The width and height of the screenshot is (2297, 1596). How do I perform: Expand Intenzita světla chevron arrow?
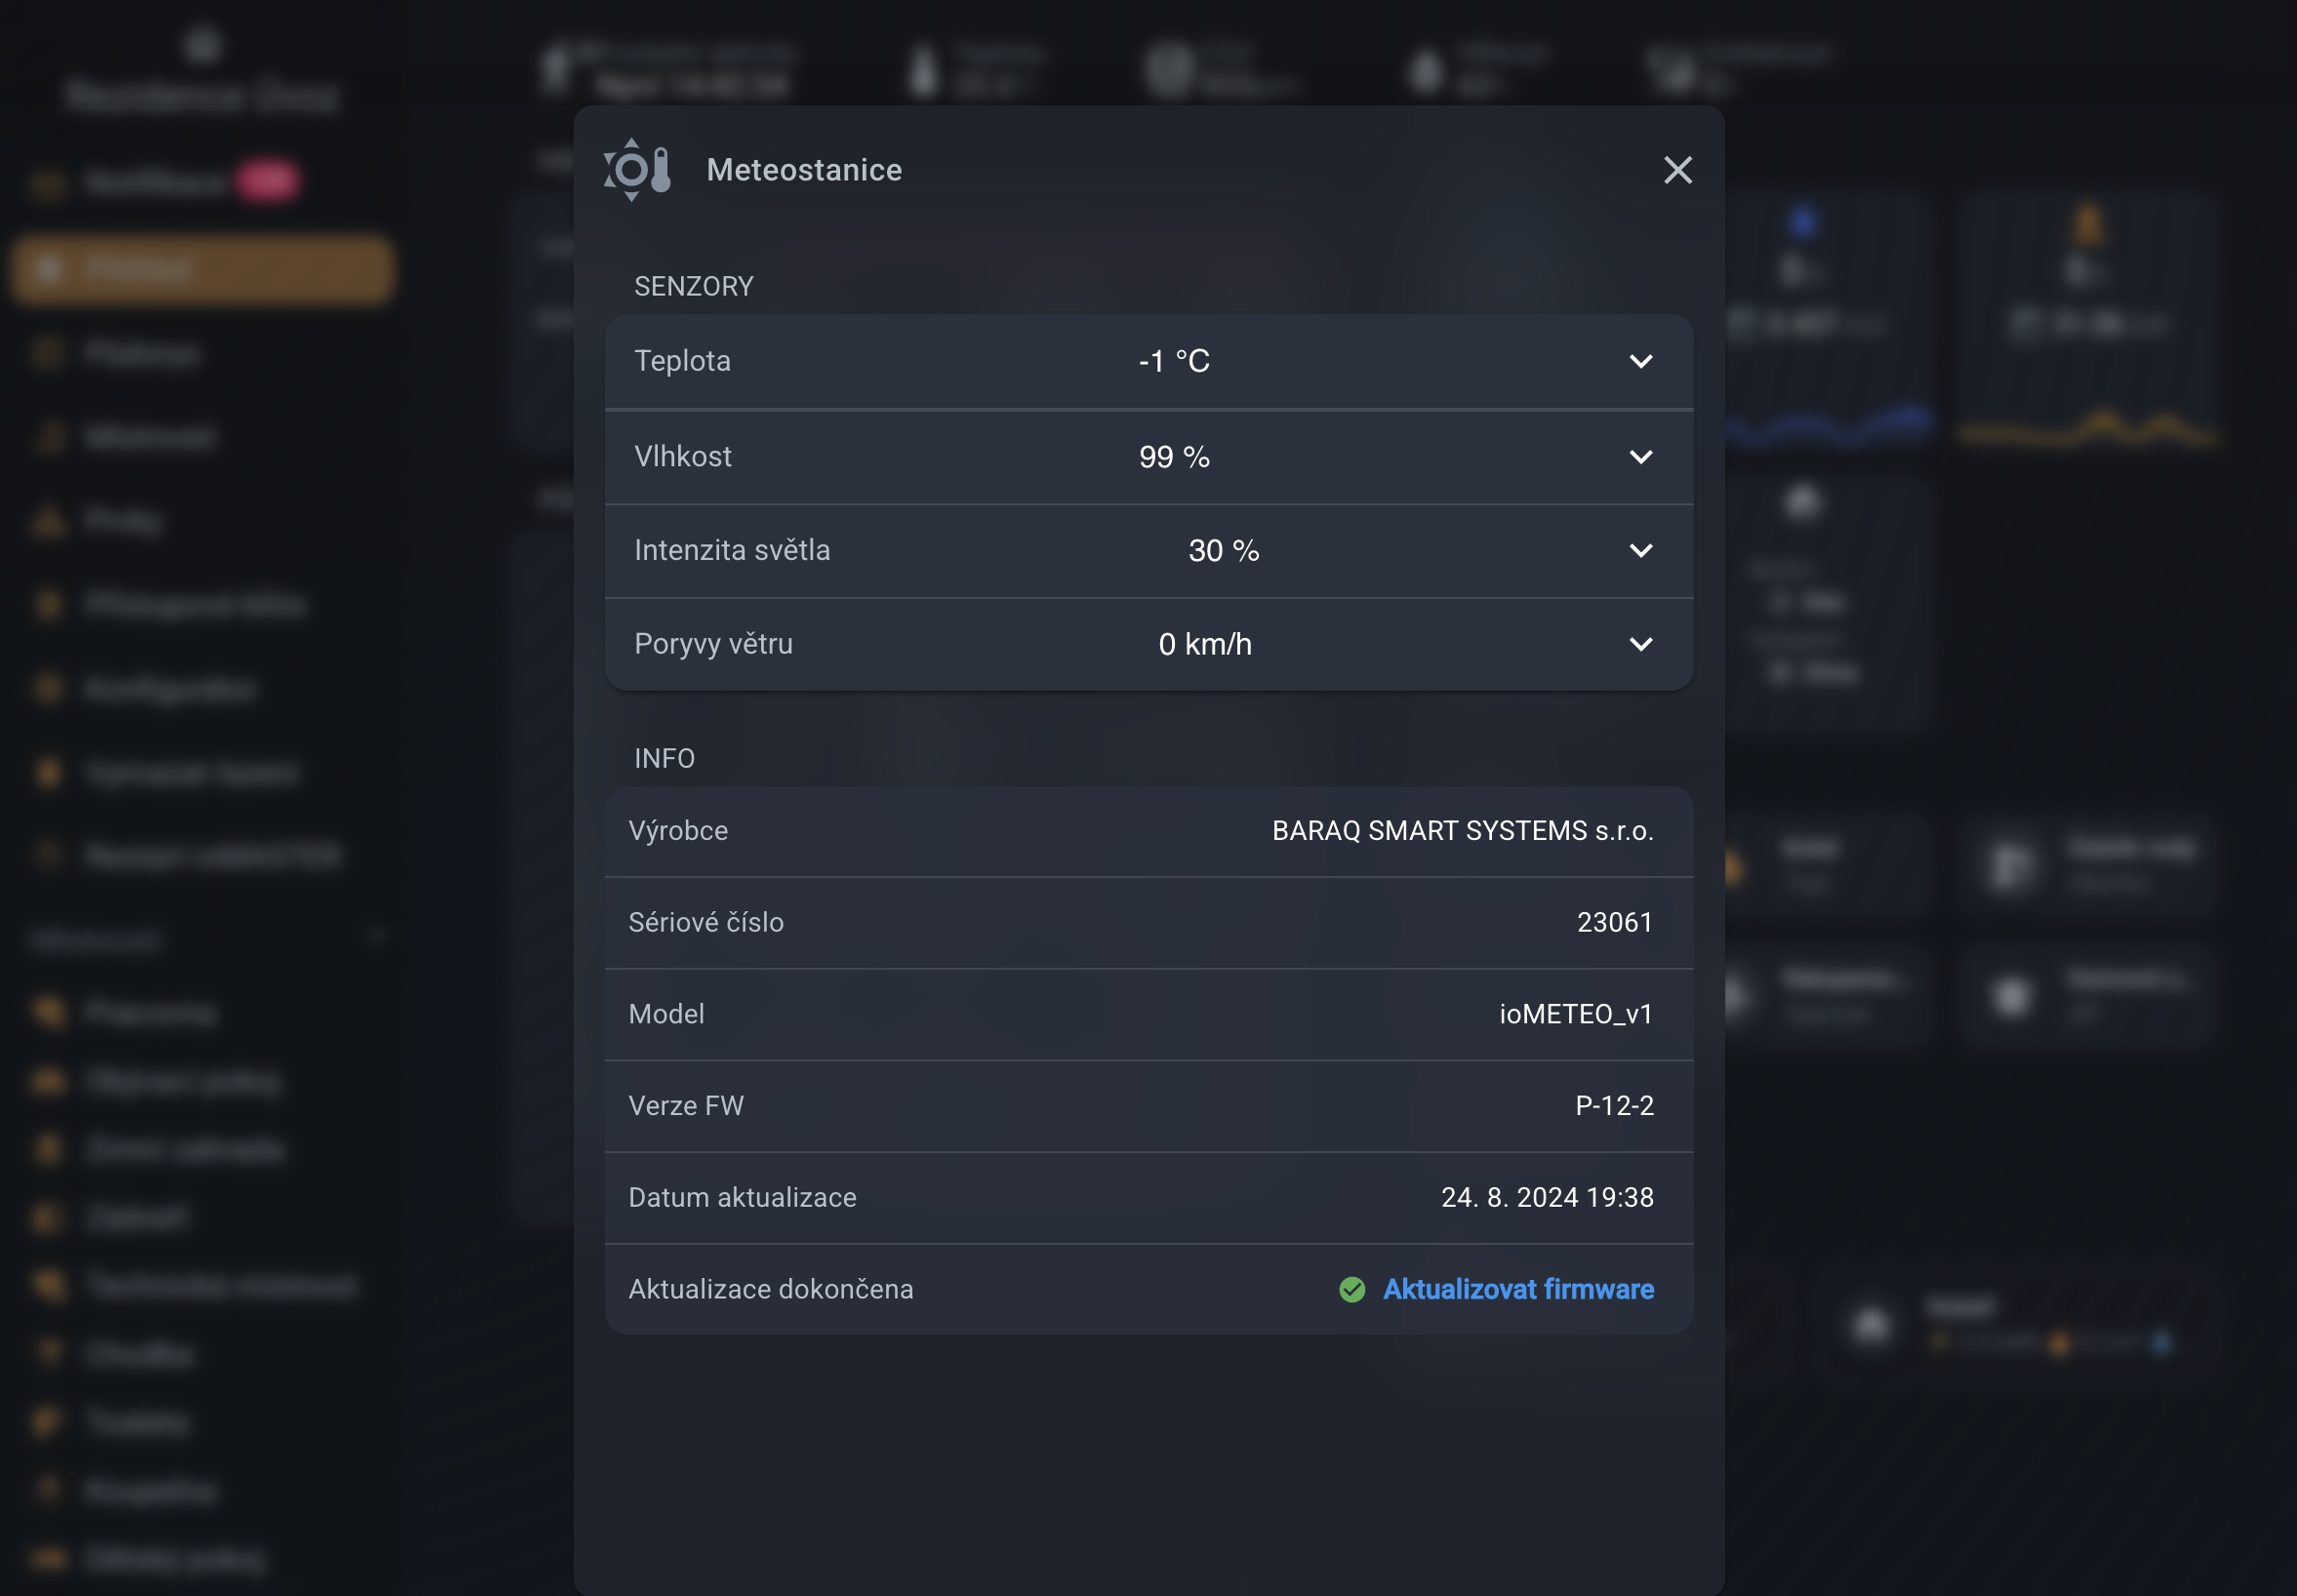pyautogui.click(x=1640, y=550)
